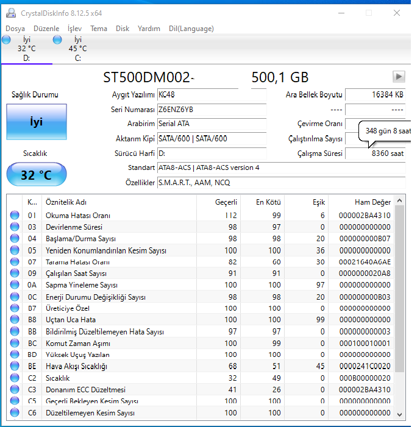Screen dimensions: 420x427
Task: Click the blue status orb for drive C:
Action: (57, 40)
